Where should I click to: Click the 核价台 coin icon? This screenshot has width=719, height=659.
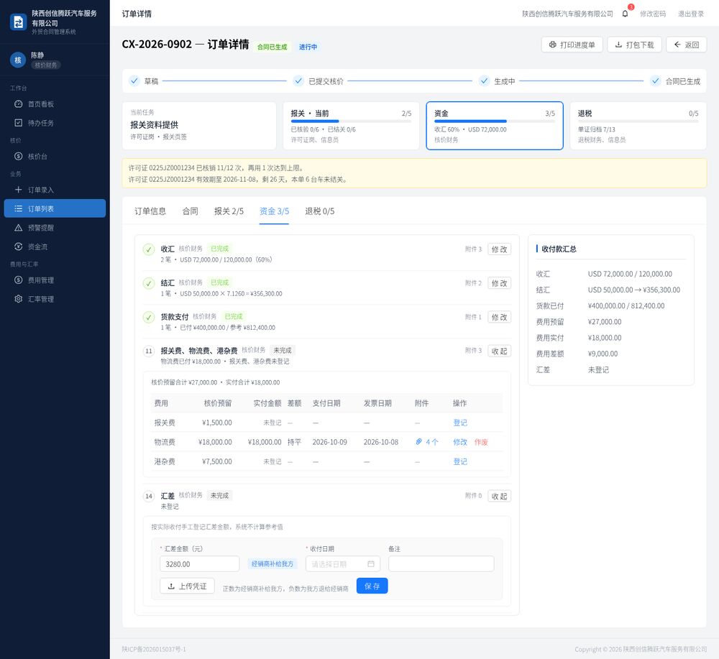[19, 156]
